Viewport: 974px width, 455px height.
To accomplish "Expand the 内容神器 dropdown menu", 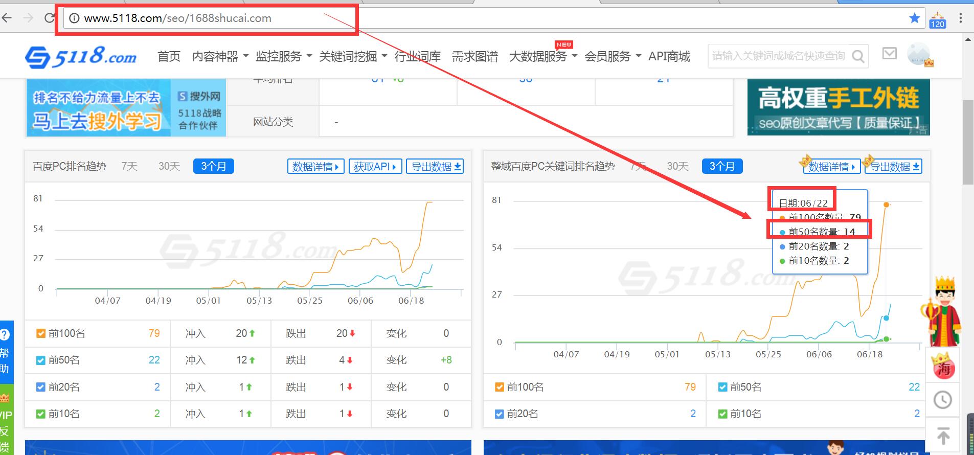I will click(x=220, y=56).
